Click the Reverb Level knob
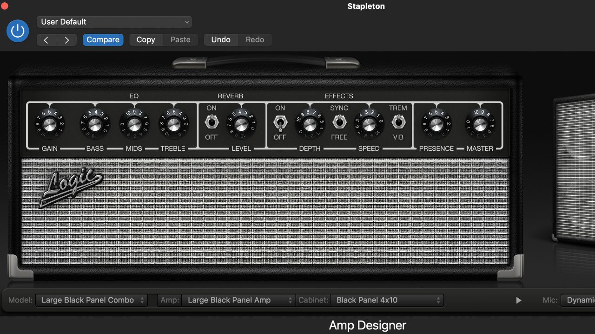This screenshot has height=334, width=595. pyautogui.click(x=241, y=124)
